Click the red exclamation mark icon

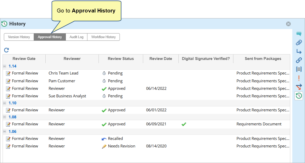pyautogui.click(x=299, y=78)
